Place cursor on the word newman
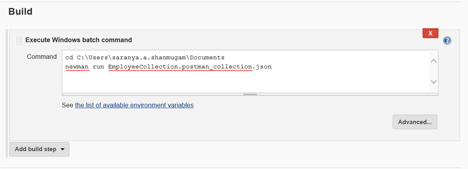Viewport: 468px width, 169px height. pyautogui.click(x=77, y=67)
